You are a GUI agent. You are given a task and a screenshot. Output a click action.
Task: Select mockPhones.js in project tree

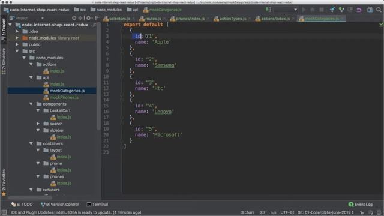coord(64,97)
